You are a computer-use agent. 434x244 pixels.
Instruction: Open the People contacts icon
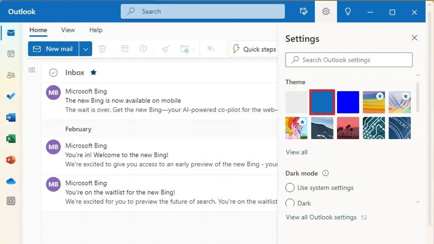(11, 75)
